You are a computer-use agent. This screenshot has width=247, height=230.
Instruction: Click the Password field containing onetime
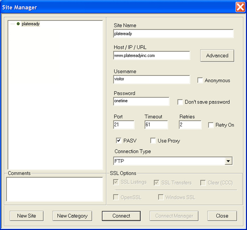(141, 101)
